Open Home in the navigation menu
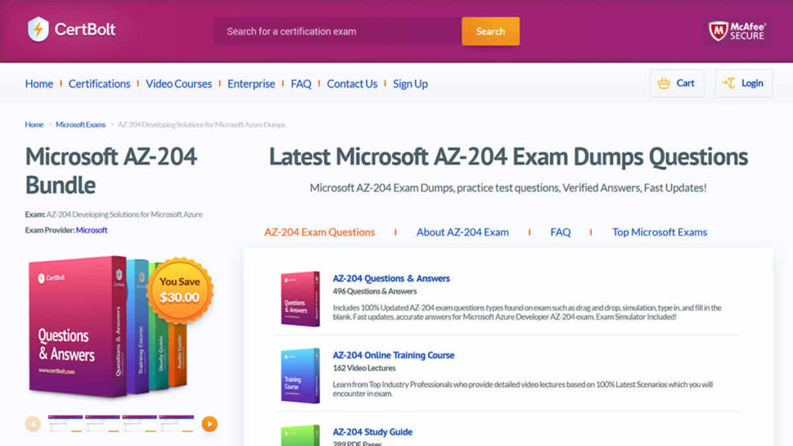The width and height of the screenshot is (793, 446). pyautogui.click(x=39, y=84)
